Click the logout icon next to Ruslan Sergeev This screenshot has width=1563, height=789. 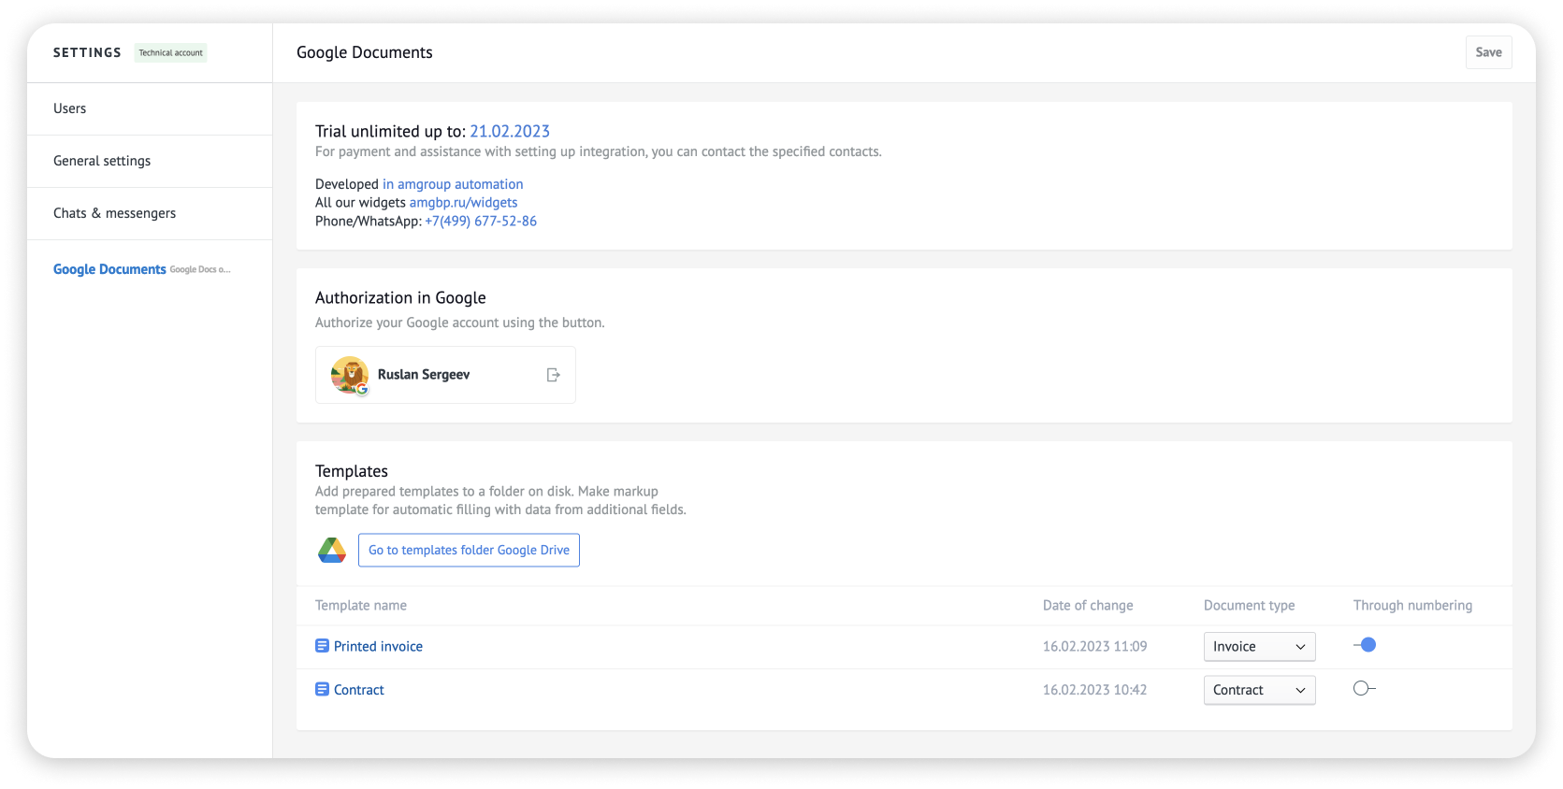(553, 375)
